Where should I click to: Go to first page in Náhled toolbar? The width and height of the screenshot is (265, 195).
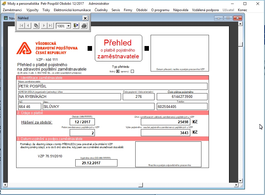click(21, 26)
